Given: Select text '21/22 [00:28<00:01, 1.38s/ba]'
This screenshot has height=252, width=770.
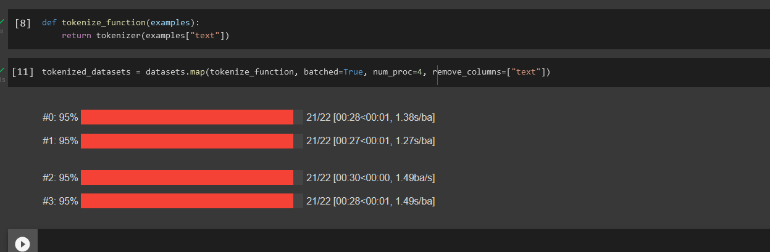Looking at the screenshot, I should coord(370,117).
